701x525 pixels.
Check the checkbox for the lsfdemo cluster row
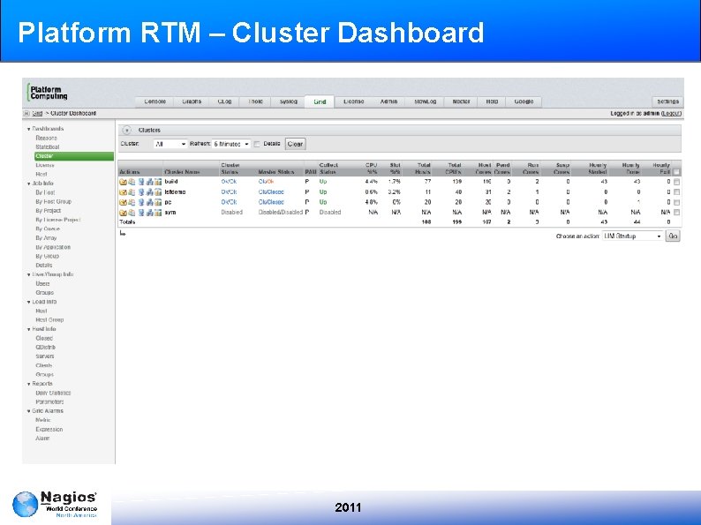coord(676,192)
